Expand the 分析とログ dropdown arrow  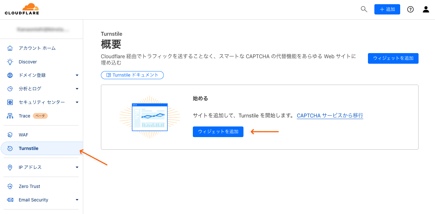pyautogui.click(x=77, y=88)
